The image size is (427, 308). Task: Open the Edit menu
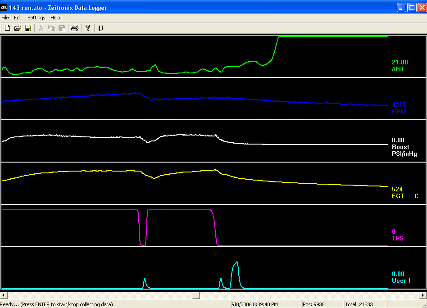tap(18, 18)
